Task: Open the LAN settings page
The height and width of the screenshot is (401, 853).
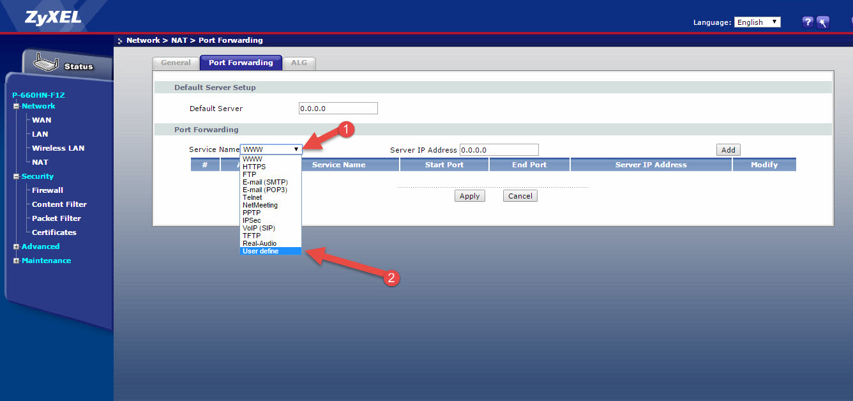Action: coord(40,134)
